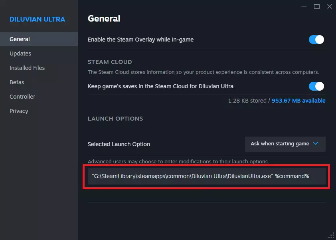
Task: Close the Diluvian Ultra properties window
Action: coord(329,6)
